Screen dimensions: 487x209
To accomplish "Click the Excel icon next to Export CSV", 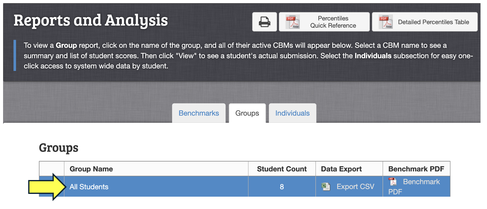I will coord(326,186).
